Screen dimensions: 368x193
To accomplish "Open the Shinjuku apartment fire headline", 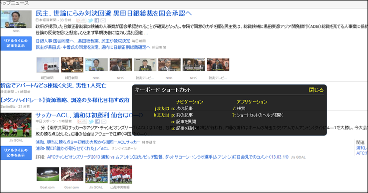I will tap(53, 86).
